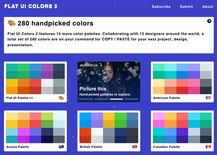Close the 280 handpicked colors banner
This screenshot has height=155, width=217.
pos(209,21)
